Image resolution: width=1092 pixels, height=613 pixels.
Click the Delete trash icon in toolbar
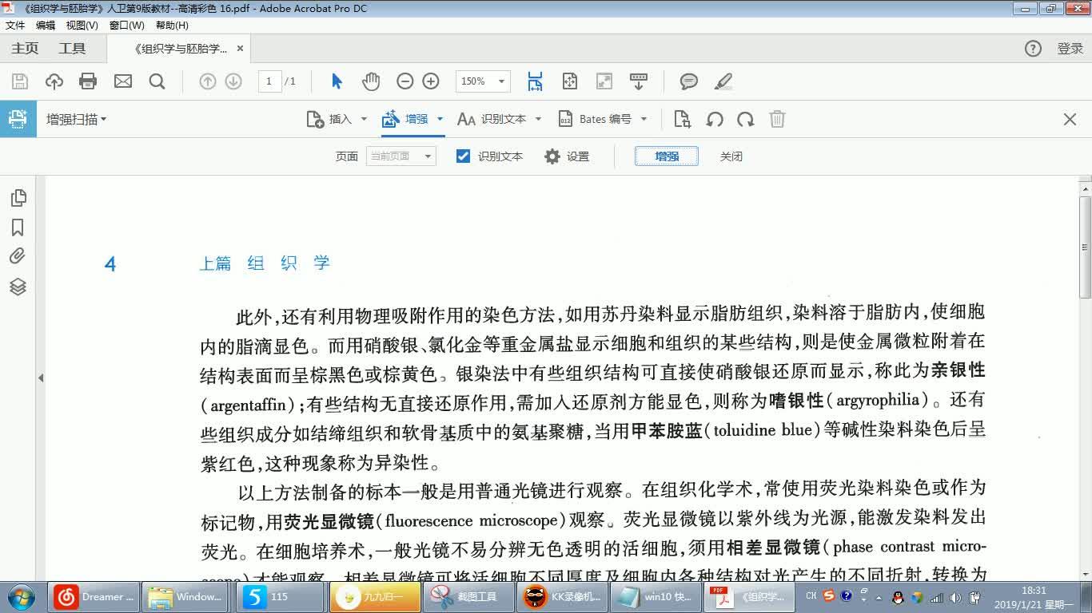[777, 119]
